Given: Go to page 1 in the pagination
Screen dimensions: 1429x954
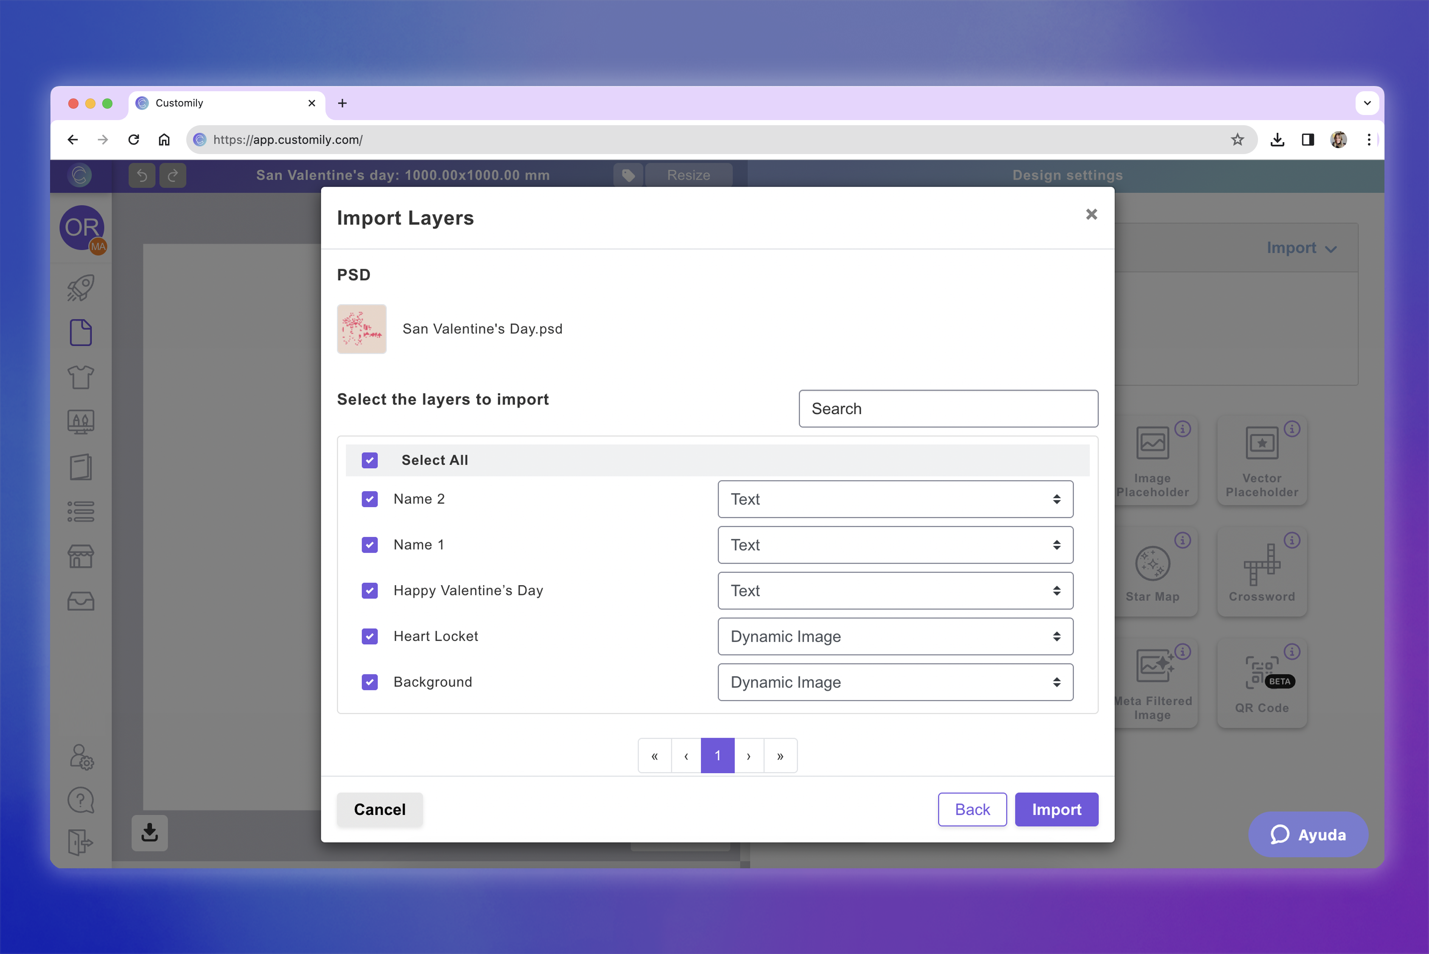Looking at the screenshot, I should (717, 756).
